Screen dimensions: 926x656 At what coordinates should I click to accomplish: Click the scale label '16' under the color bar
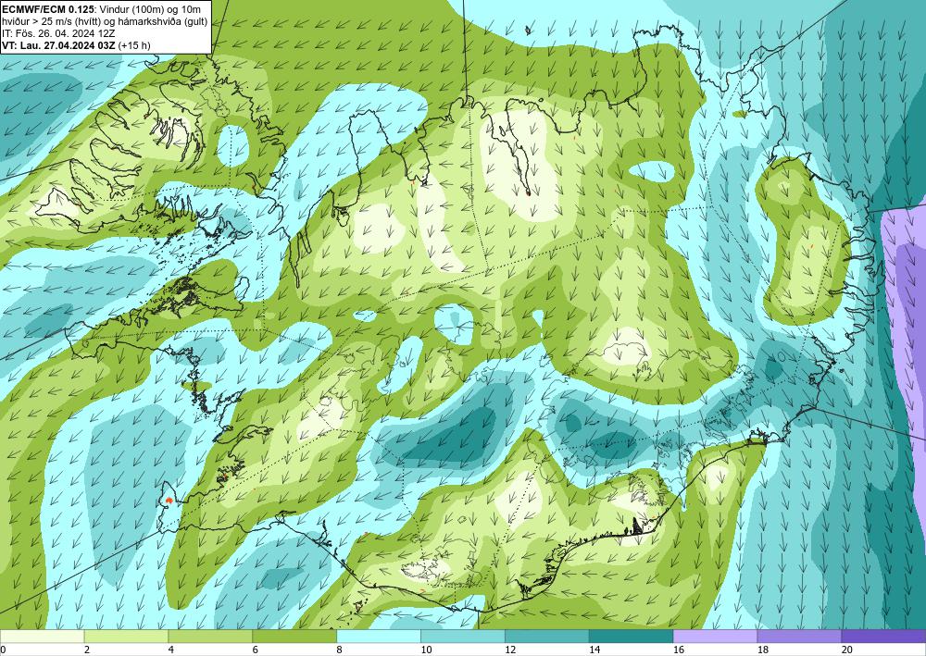[679, 650]
